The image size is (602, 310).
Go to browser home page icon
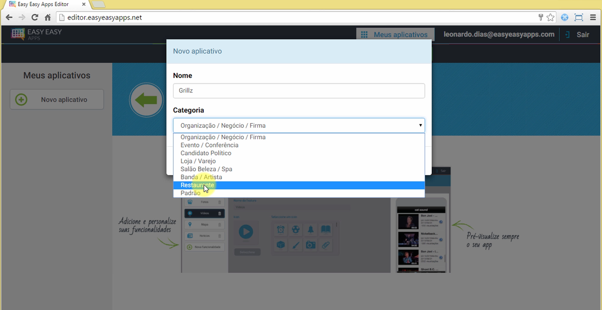(x=48, y=17)
